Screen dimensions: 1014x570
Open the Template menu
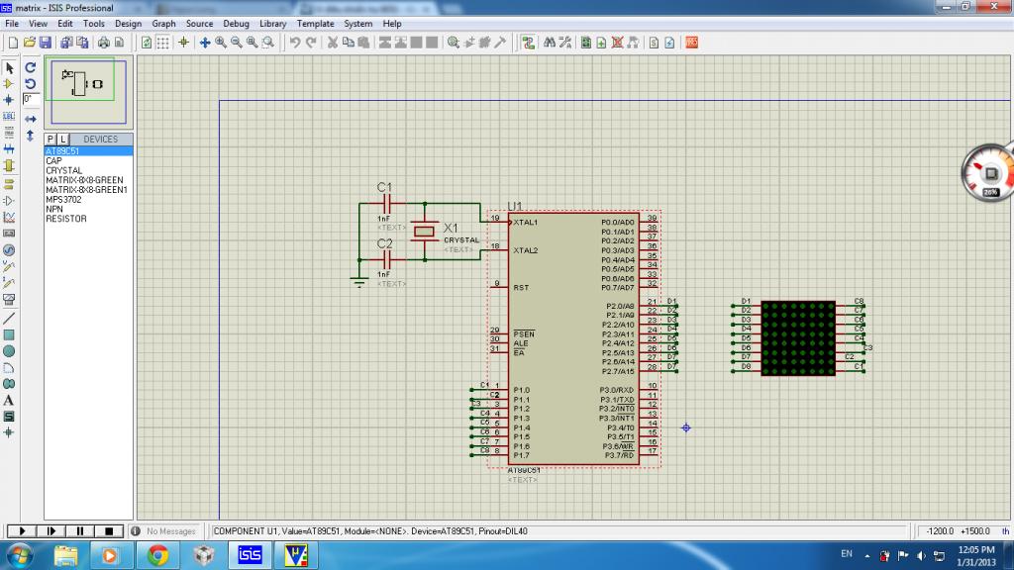point(316,23)
